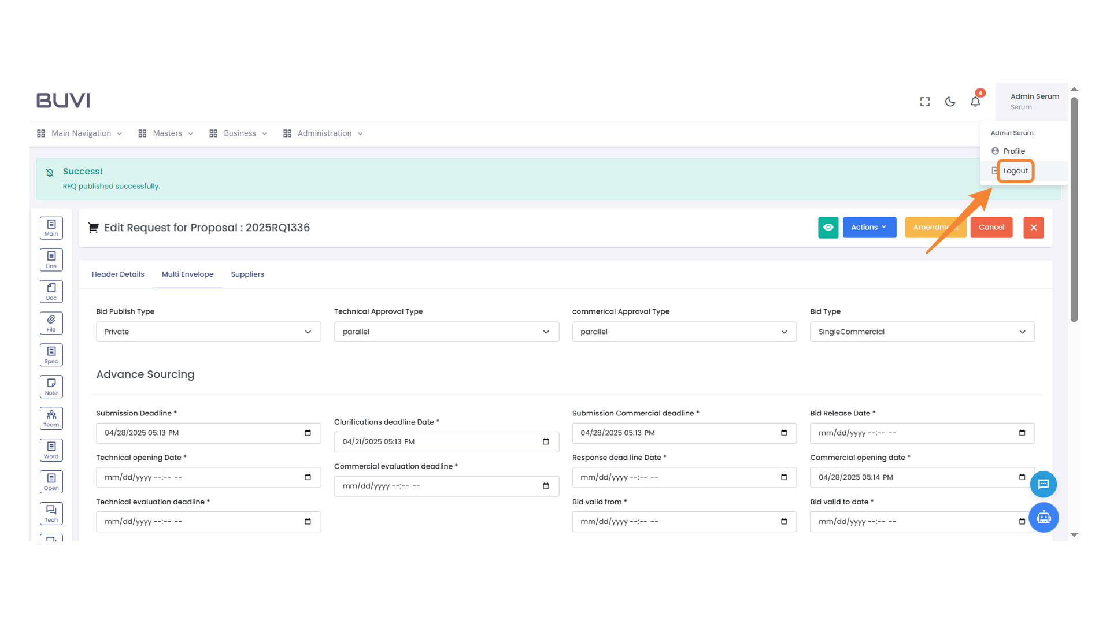The width and height of the screenshot is (1110, 624).
Task: Open the Bid Type dropdown
Action: 922,332
